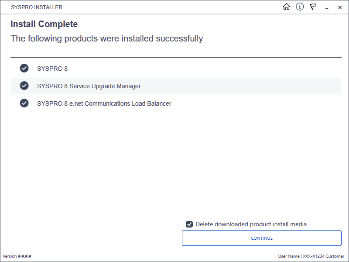The width and height of the screenshot is (349, 262).
Task: Open the information (i) icon
Action: (x=300, y=7)
